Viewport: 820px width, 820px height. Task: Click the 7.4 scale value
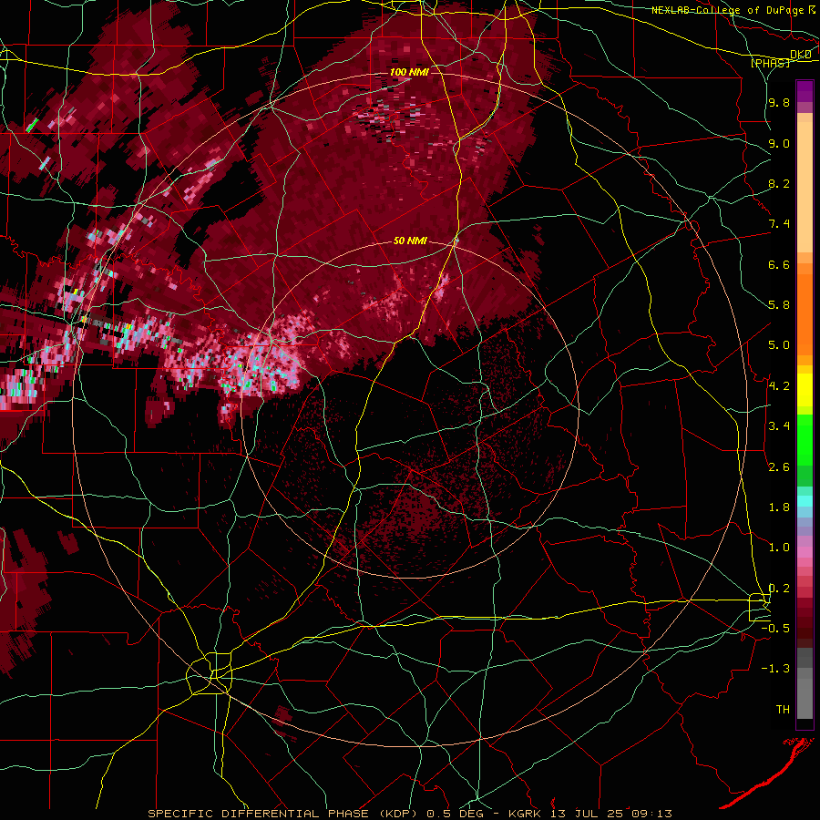coord(779,224)
